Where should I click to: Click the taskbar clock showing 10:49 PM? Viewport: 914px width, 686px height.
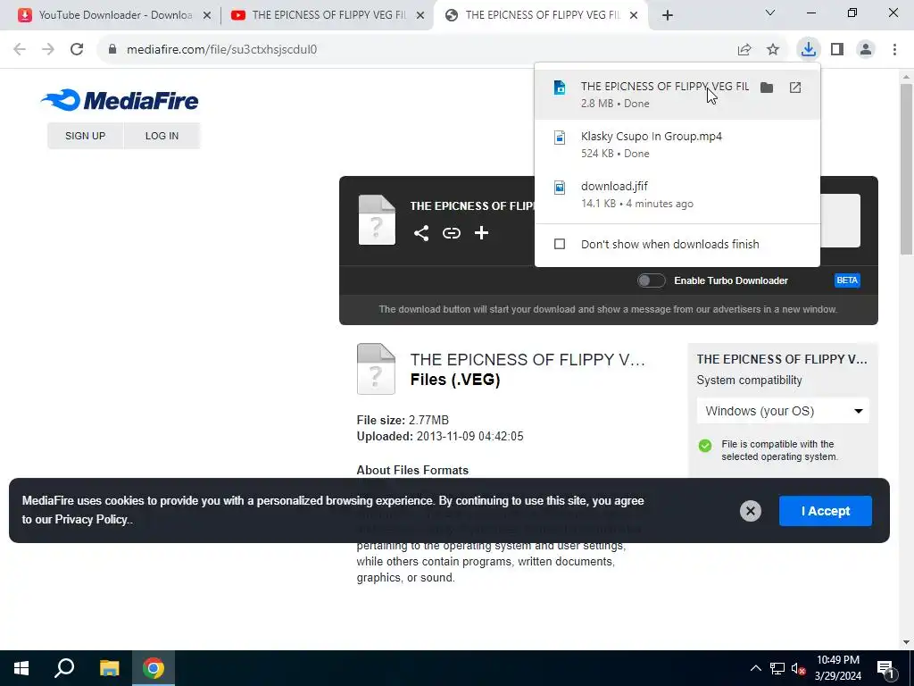click(837, 668)
